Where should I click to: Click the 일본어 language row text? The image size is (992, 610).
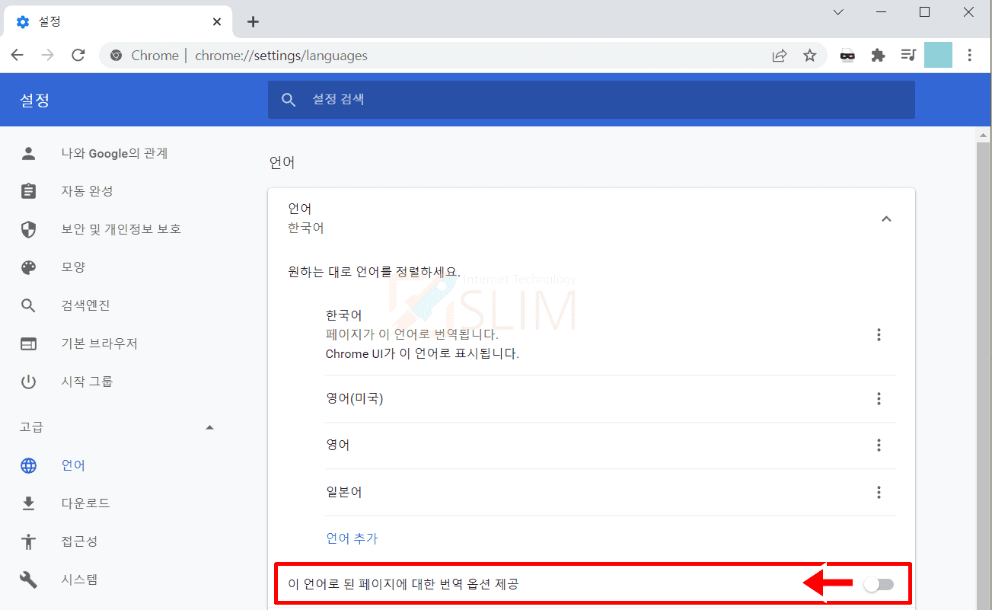click(343, 492)
